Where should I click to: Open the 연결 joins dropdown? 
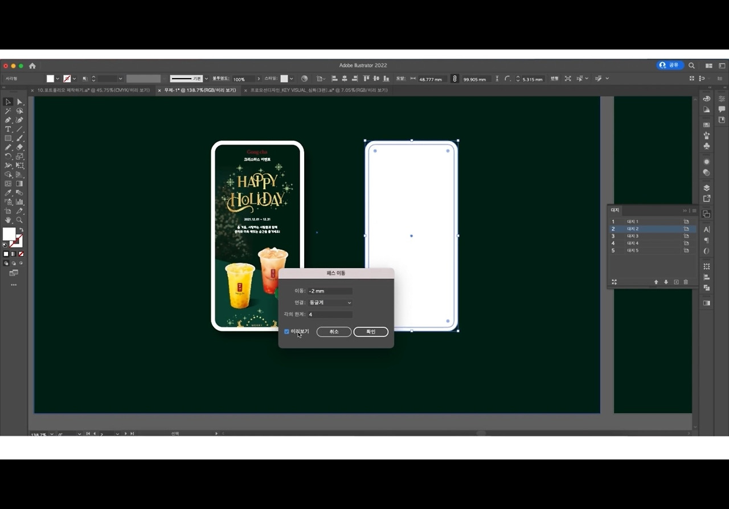[x=330, y=303]
